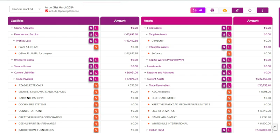The width and height of the screenshot is (280, 133).
Task: Click V icon for CONNECTOR POINT
Action: coord(96,111)
